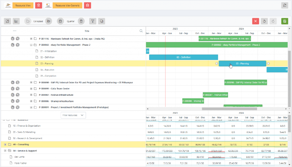This screenshot has width=292, height=167.
Task: Click the redo arrow icon
Action: click(x=273, y=21)
